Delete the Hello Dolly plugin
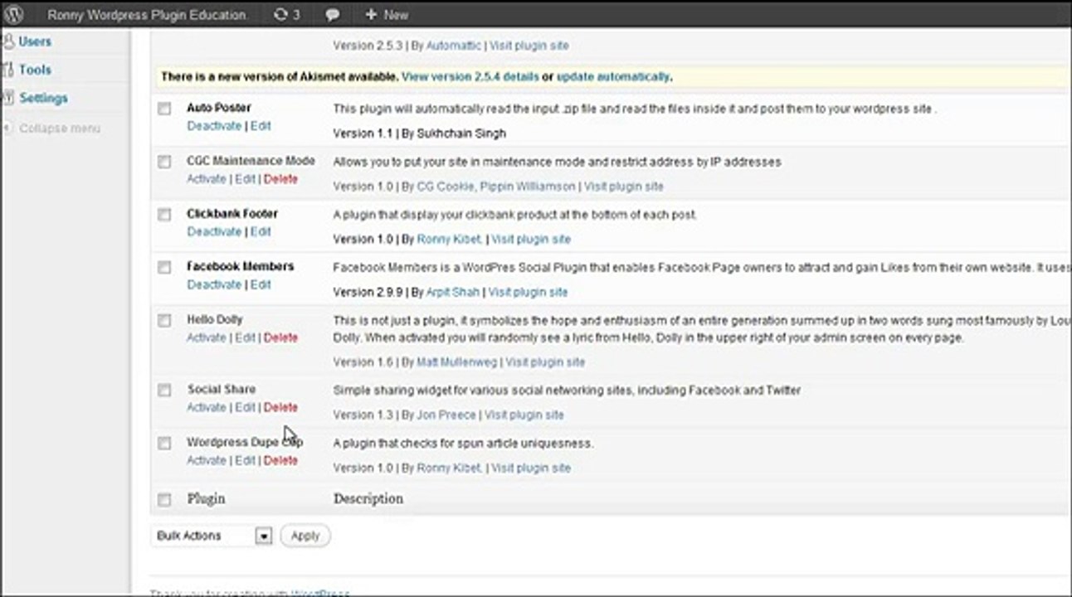 click(280, 337)
